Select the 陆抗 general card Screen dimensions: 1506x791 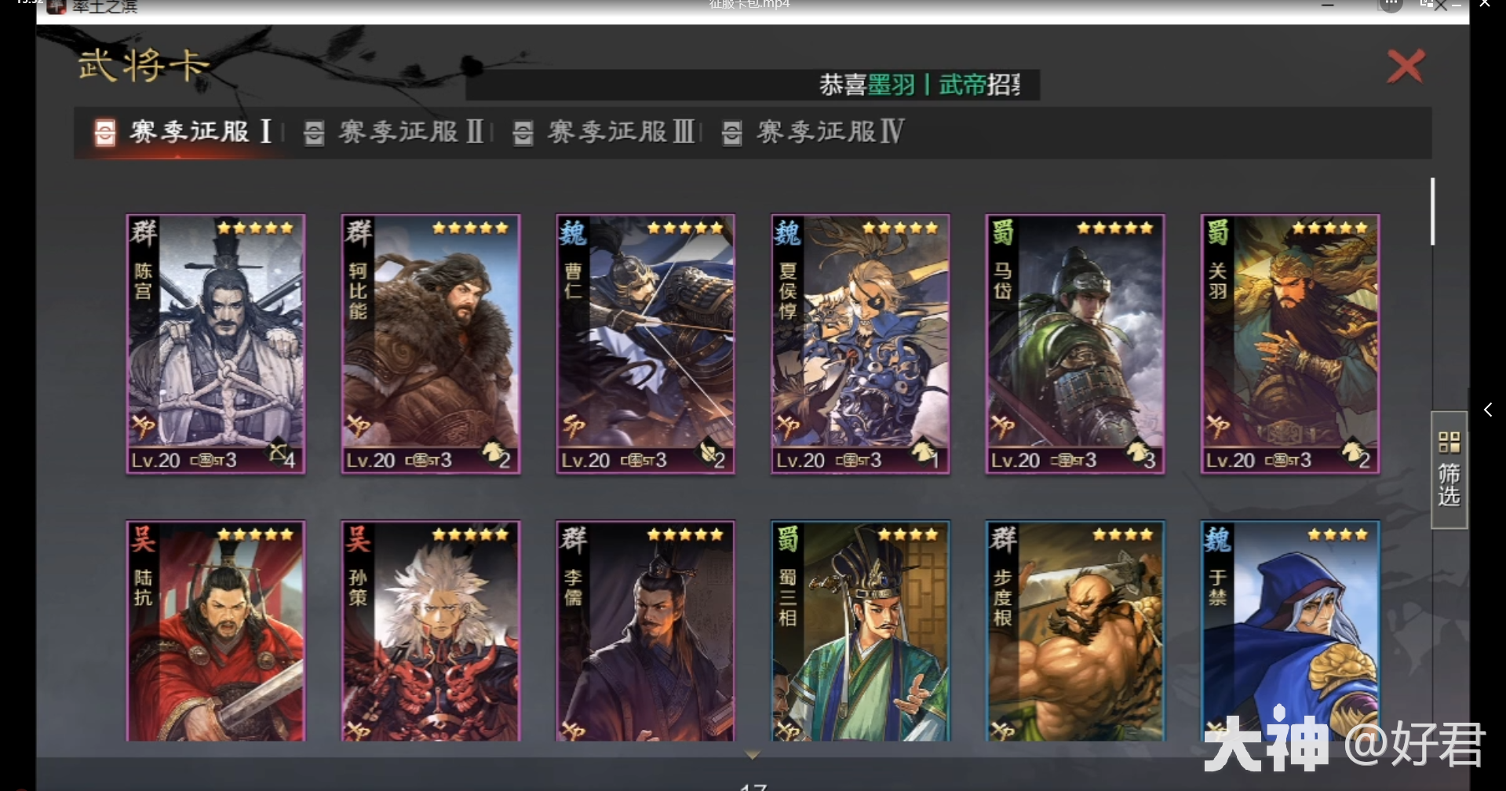tap(216, 631)
